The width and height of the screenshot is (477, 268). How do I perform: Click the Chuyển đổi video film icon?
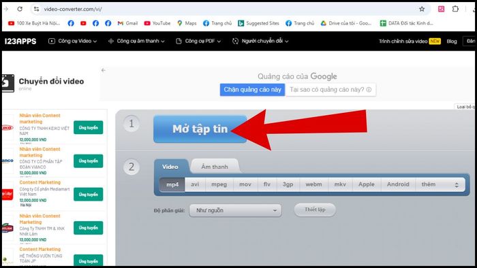point(7,83)
